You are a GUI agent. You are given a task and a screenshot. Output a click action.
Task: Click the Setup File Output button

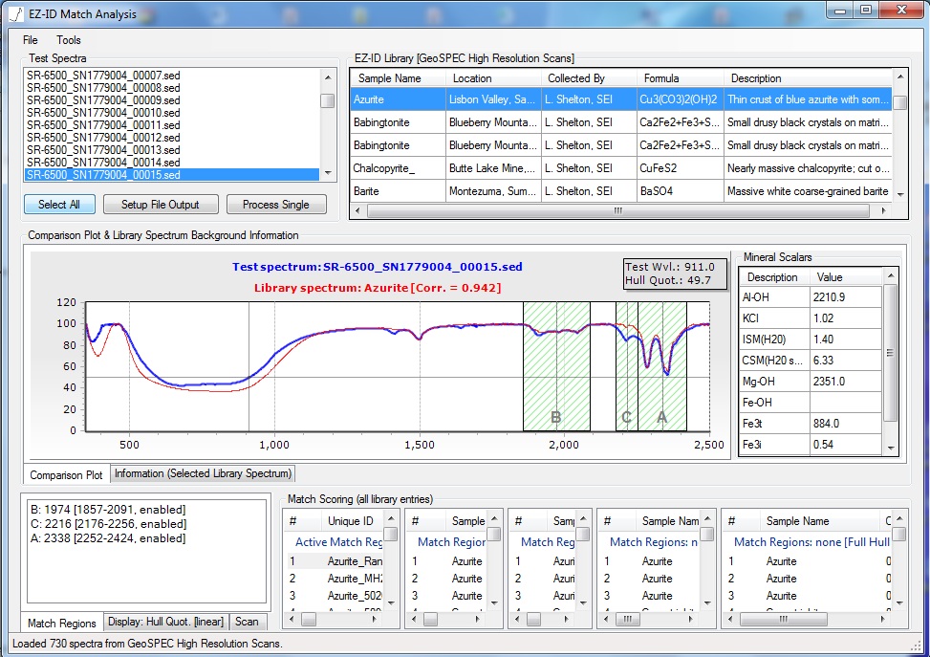tap(161, 205)
